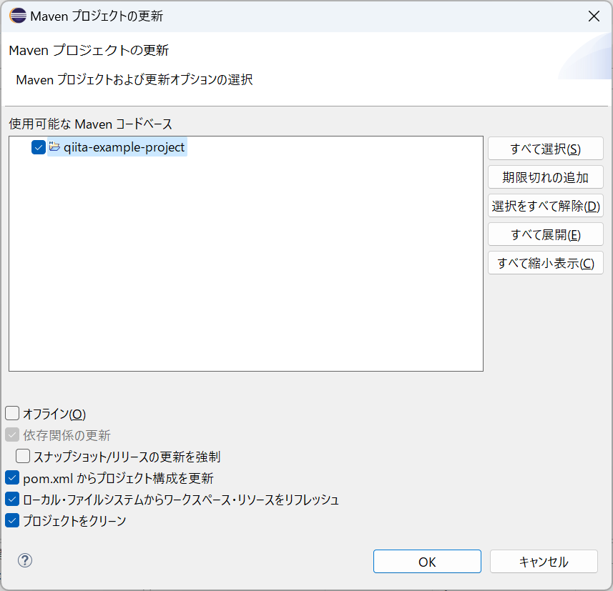The image size is (613, 591).
Task: Expand all with すべて展開
Action: pyautogui.click(x=545, y=234)
